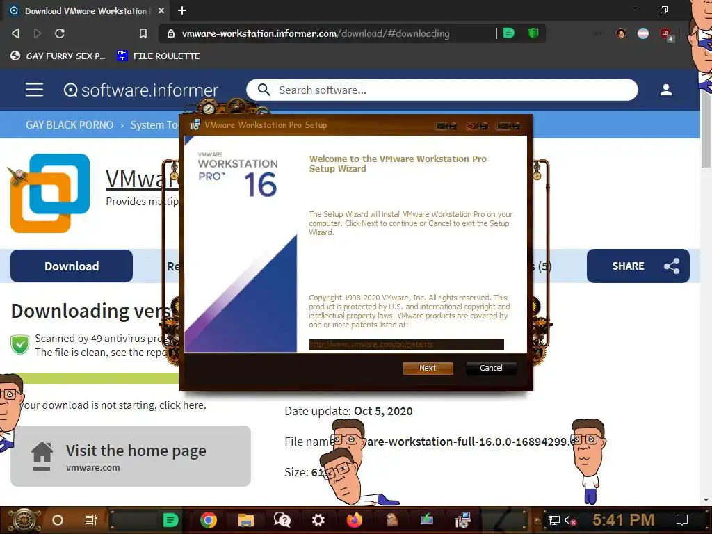712x534 pixels.
Task: Cancel the VMware Workstation Pro Setup
Action: pyautogui.click(x=491, y=368)
